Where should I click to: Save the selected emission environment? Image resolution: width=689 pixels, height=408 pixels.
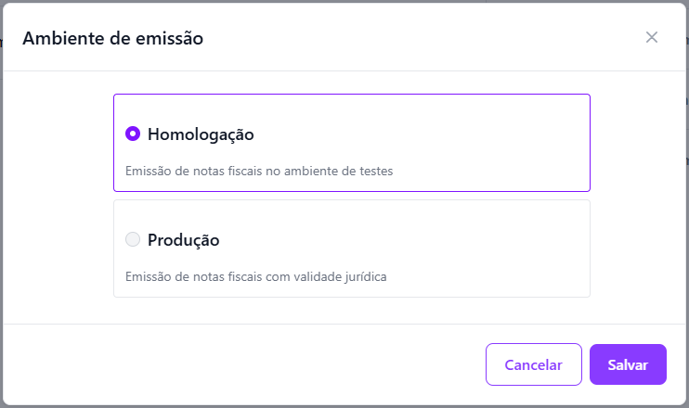628,364
